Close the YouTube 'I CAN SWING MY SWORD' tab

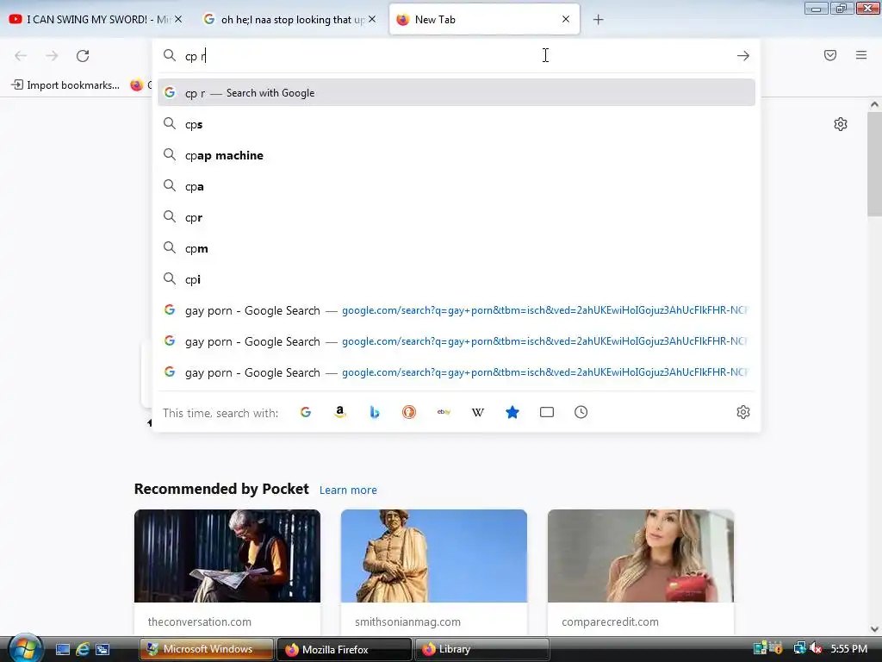pyautogui.click(x=178, y=19)
